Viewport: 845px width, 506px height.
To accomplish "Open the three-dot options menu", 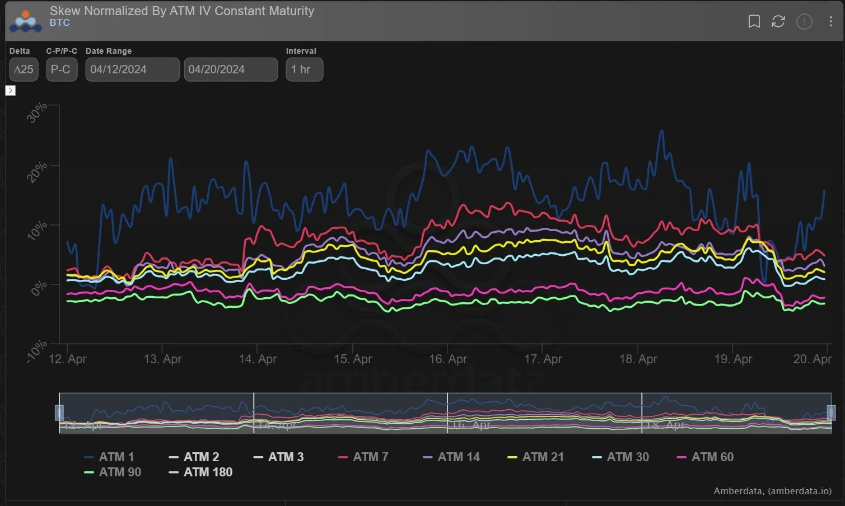I will click(830, 22).
